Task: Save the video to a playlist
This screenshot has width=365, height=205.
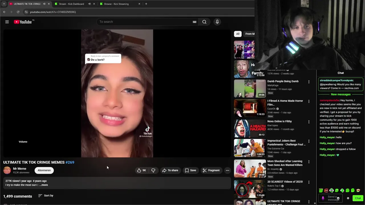Action: click(x=190, y=170)
